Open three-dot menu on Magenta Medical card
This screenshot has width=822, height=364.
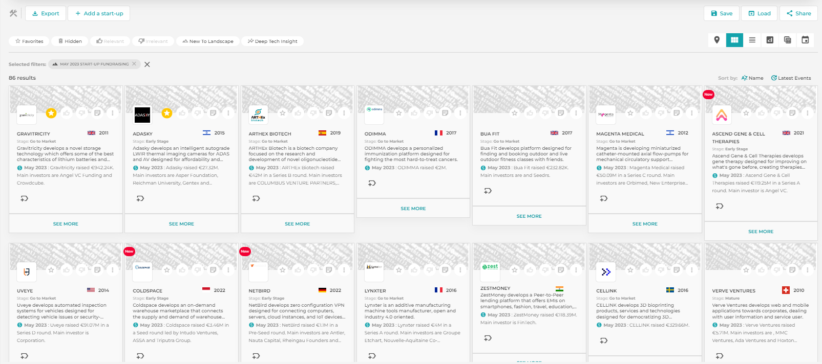tap(692, 113)
